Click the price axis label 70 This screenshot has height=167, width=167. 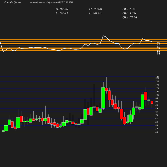(x=157, y=115)
